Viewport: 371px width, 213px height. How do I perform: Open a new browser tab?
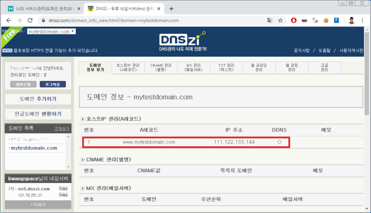[x=171, y=9]
